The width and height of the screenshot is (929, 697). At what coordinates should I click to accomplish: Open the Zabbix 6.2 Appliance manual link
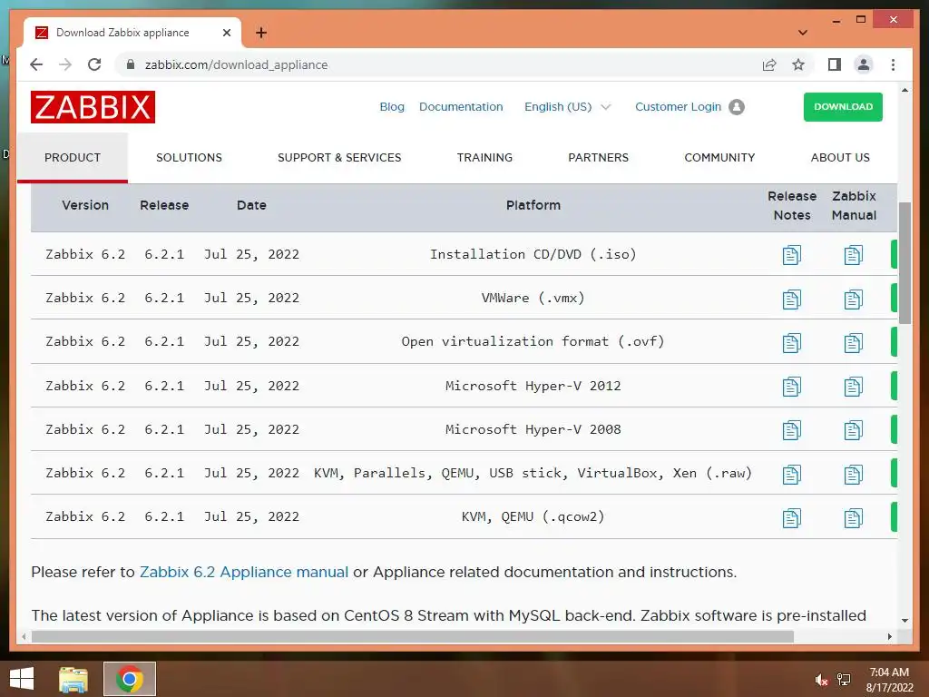(243, 572)
